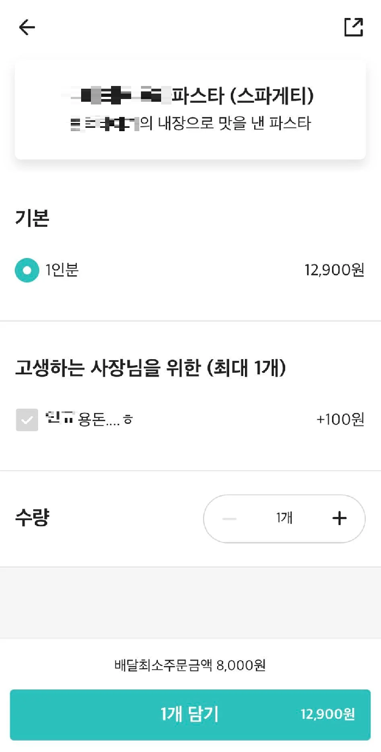Click the 파스타 (스파게티) menu title
The image size is (381, 752).
tap(243, 97)
